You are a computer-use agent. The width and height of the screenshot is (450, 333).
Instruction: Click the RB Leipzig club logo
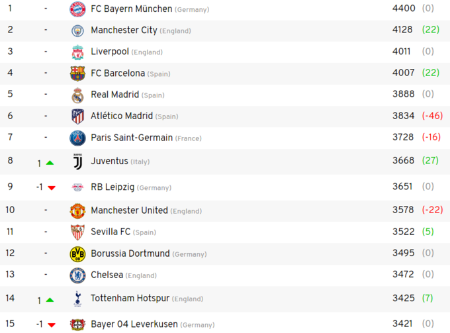coord(77,187)
